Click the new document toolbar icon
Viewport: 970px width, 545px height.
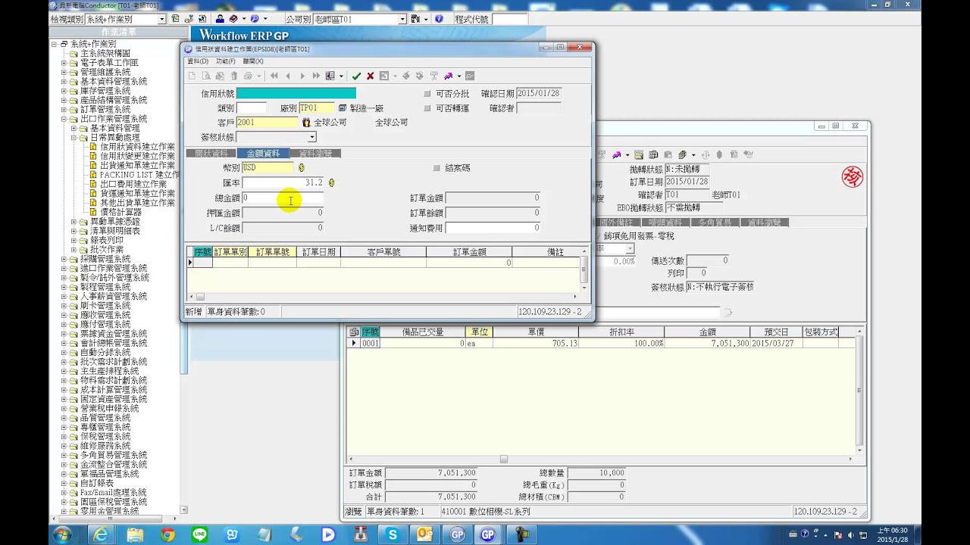[x=192, y=76]
